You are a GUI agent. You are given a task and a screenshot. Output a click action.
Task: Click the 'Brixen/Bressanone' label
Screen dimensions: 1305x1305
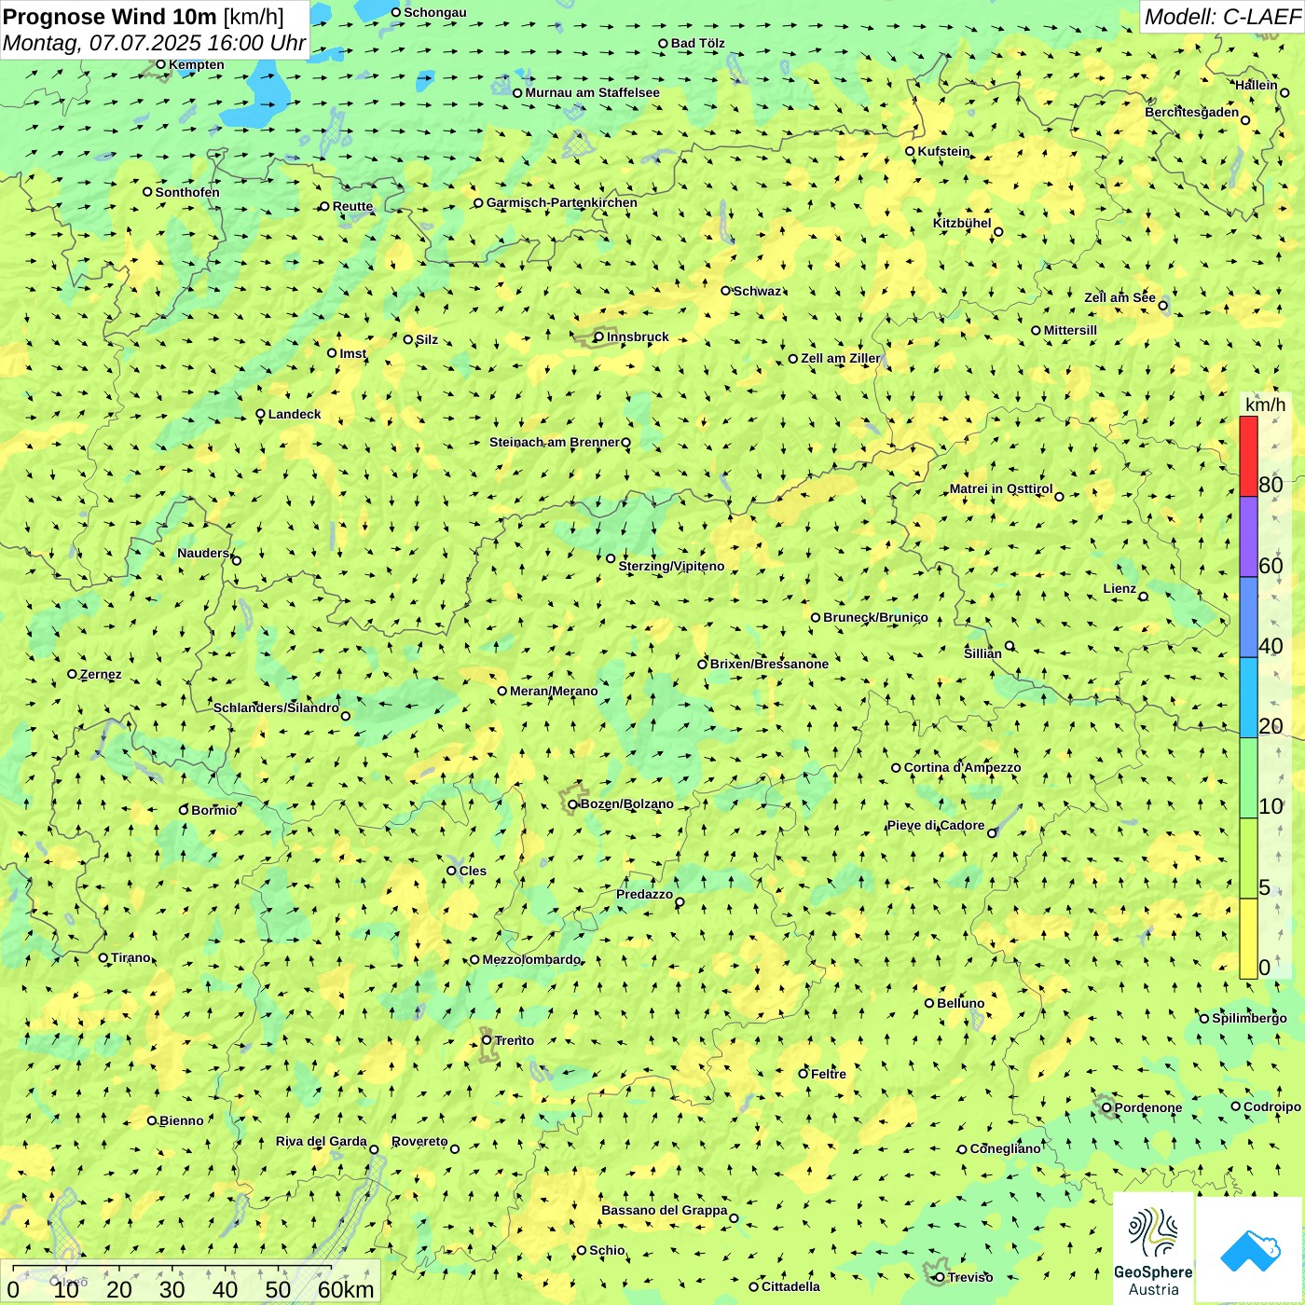coord(769,664)
